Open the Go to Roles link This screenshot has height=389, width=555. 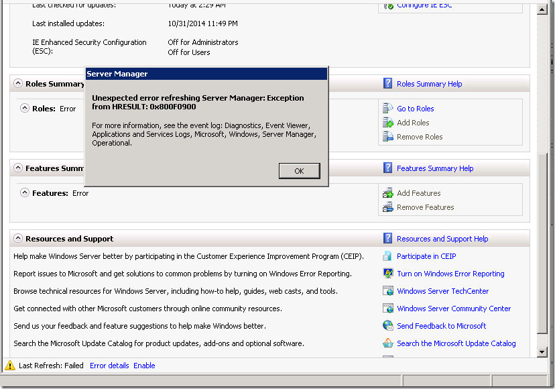click(415, 109)
